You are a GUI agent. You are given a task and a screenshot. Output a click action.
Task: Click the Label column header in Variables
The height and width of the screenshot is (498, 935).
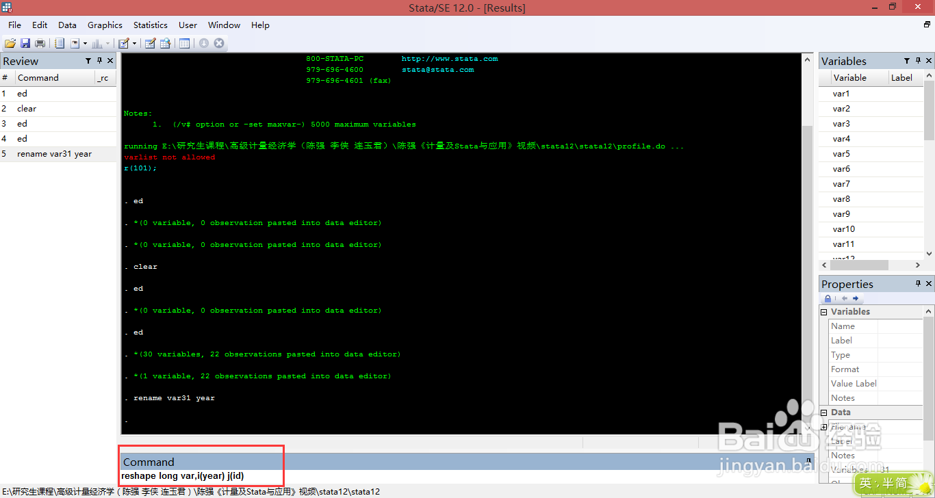pyautogui.click(x=906, y=78)
